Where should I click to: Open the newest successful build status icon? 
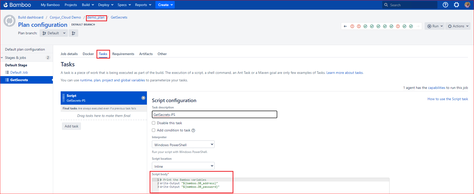[x=411, y=26]
